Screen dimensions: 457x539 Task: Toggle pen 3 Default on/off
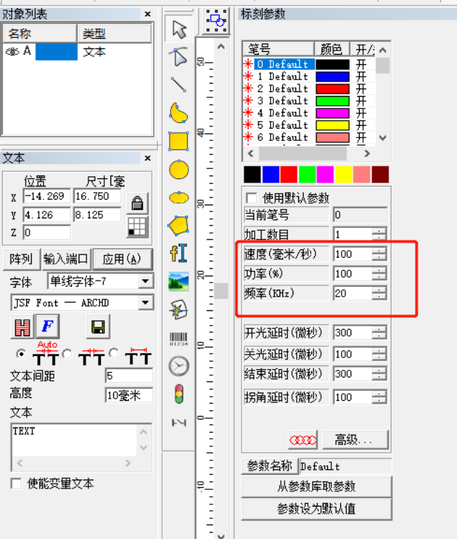tap(361, 101)
